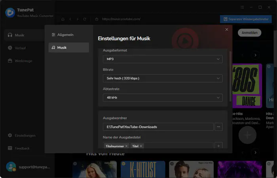Go back with the left arrow icon
The height and width of the screenshot is (178, 277).
click(70, 19)
